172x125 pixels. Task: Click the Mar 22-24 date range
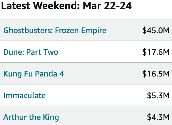click(x=107, y=6)
